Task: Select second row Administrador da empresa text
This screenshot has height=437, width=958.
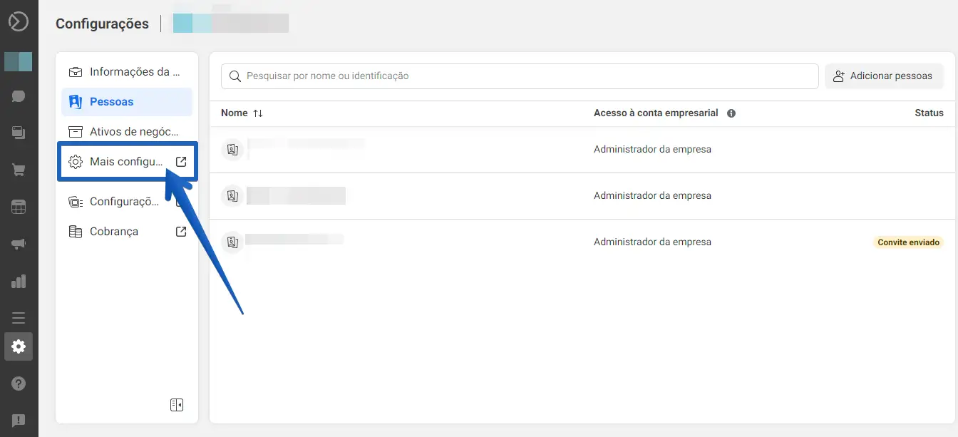Action: click(652, 195)
